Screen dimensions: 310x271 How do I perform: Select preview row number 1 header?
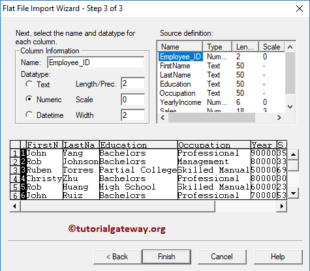tap(15, 153)
